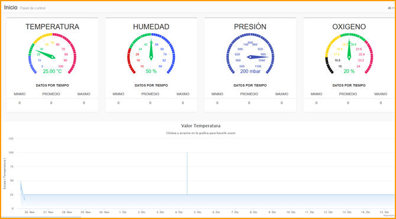This screenshot has width=396, height=219.
Task: Click the TEMPERATURA card title
Action: pos(52,27)
